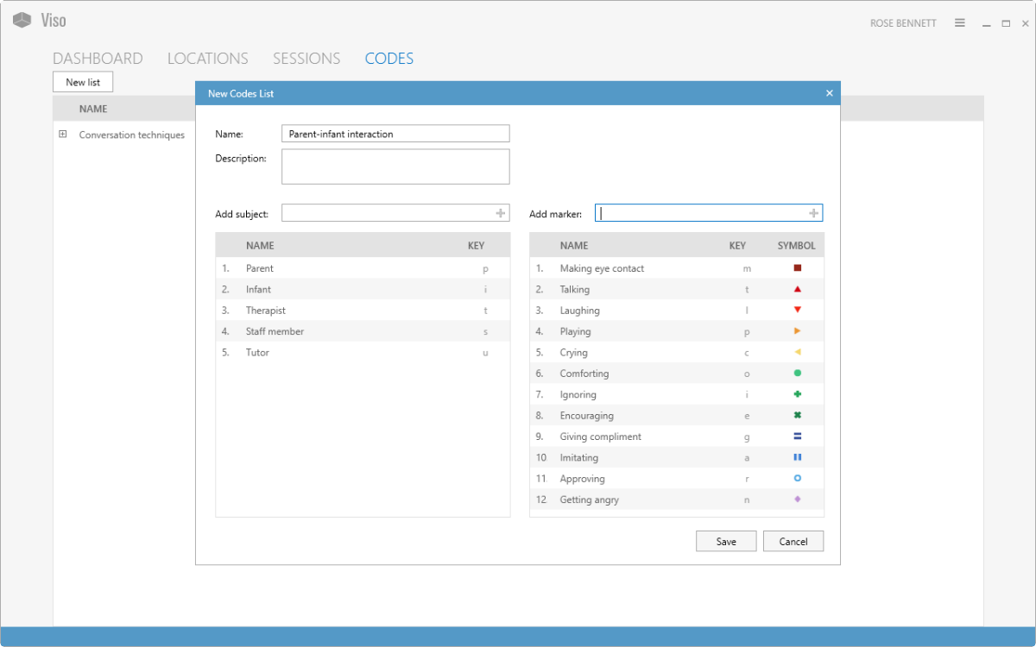This screenshot has width=1036, height=647.
Task: Click the blue pause symbol for Imitating
Action: (x=798, y=457)
